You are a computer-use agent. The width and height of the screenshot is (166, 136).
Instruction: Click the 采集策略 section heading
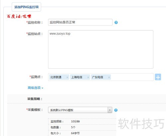point(35,99)
